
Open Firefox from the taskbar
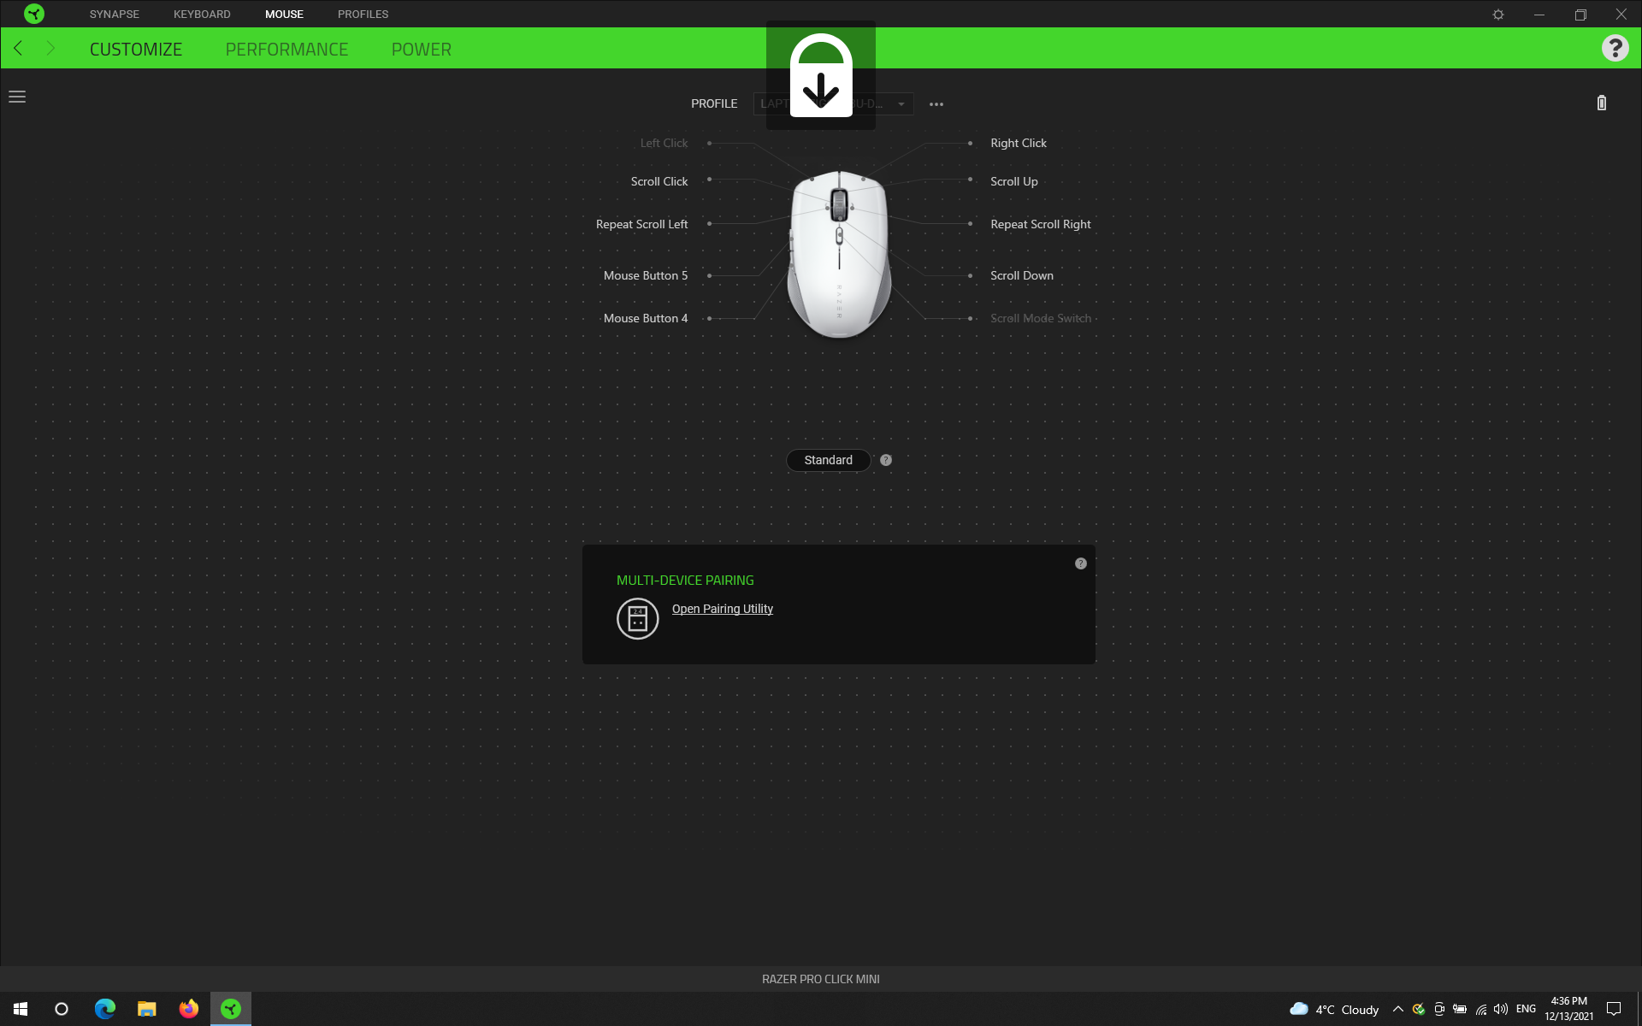tap(188, 1009)
